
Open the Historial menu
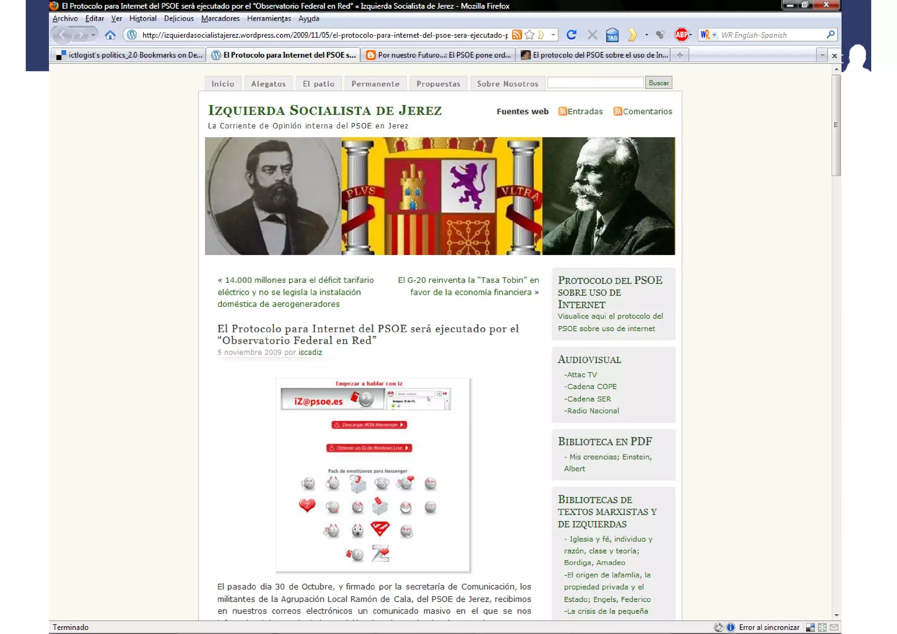tap(143, 18)
